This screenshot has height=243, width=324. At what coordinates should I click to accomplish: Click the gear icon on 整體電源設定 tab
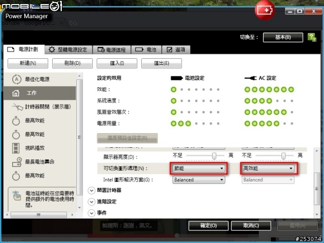[52, 50]
